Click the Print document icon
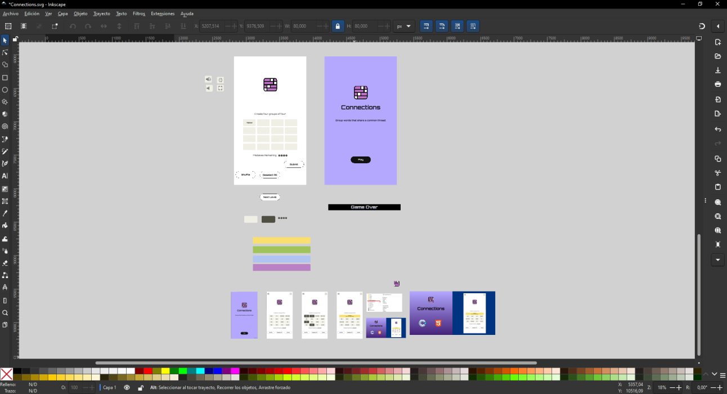The height and width of the screenshot is (394, 727). [717, 84]
